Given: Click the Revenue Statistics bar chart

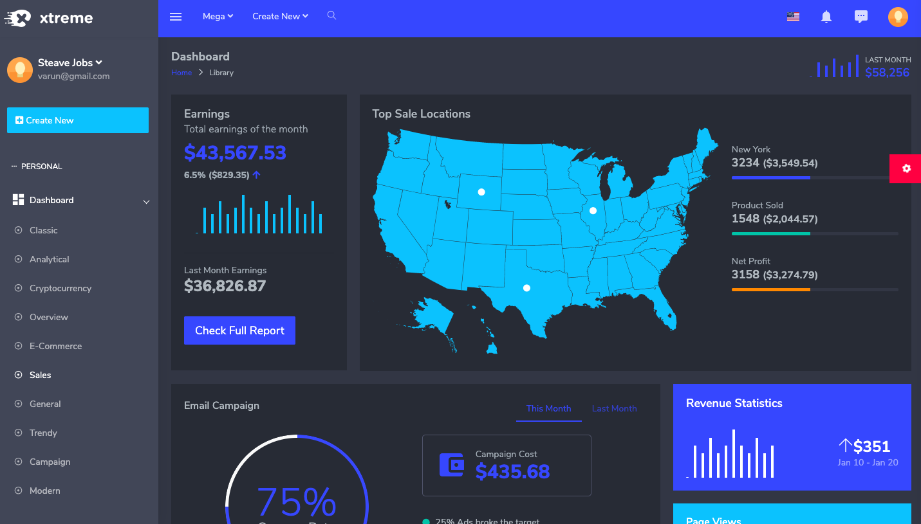Looking at the screenshot, I should point(730,454).
